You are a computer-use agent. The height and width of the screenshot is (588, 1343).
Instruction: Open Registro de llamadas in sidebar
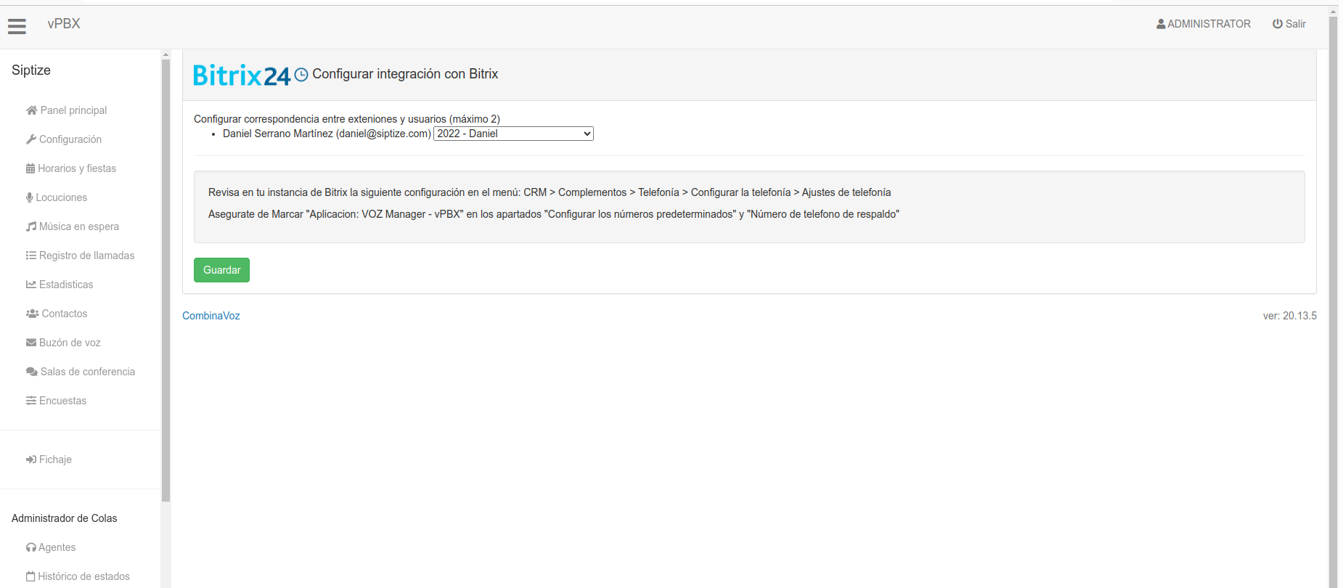tap(86, 256)
